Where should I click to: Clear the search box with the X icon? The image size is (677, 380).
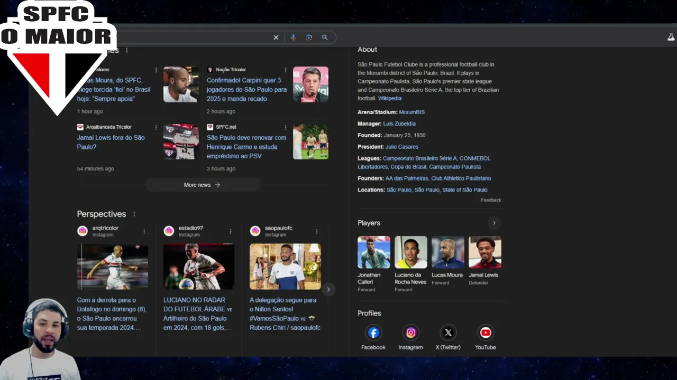(x=276, y=37)
